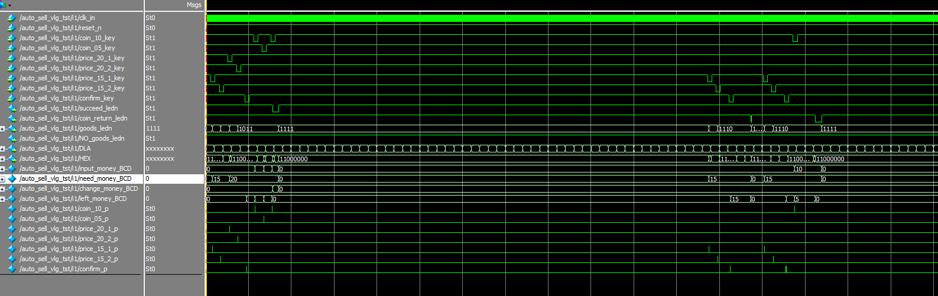Click the St1 value in confirm_key Msgs cell
938x296 pixels.
click(x=150, y=98)
